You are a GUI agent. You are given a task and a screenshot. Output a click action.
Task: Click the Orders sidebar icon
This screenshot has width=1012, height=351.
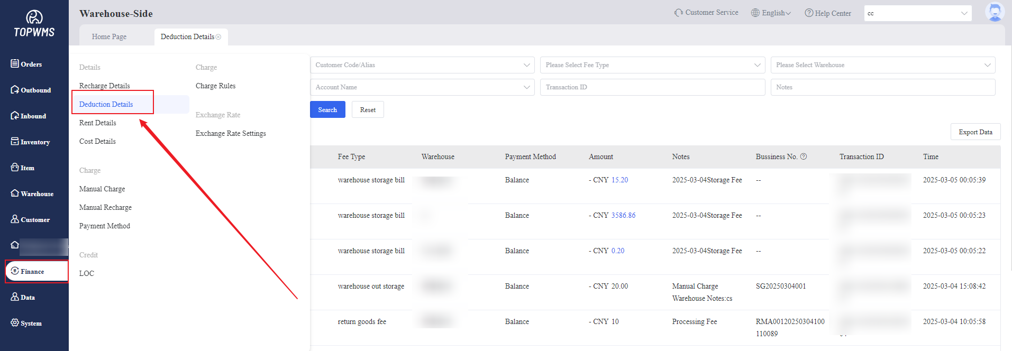pos(15,64)
